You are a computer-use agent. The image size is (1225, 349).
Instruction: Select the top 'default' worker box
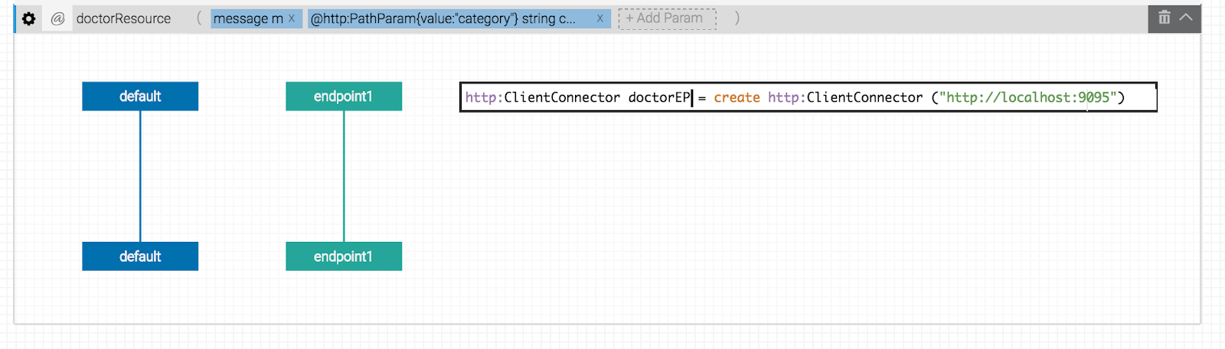(140, 96)
